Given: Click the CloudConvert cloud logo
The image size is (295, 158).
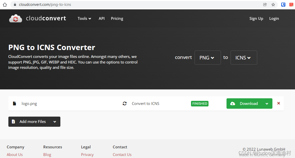Looking at the screenshot, I should tap(16, 19).
